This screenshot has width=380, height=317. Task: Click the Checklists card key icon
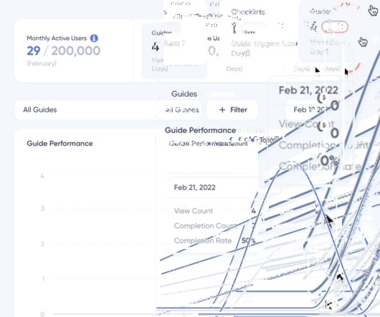[234, 28]
